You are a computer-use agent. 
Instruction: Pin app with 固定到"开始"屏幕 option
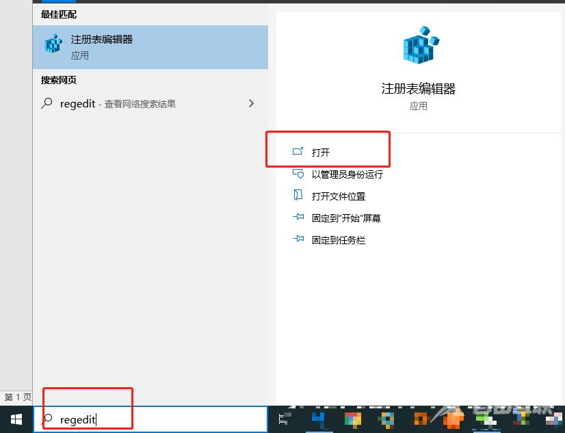[x=337, y=218]
